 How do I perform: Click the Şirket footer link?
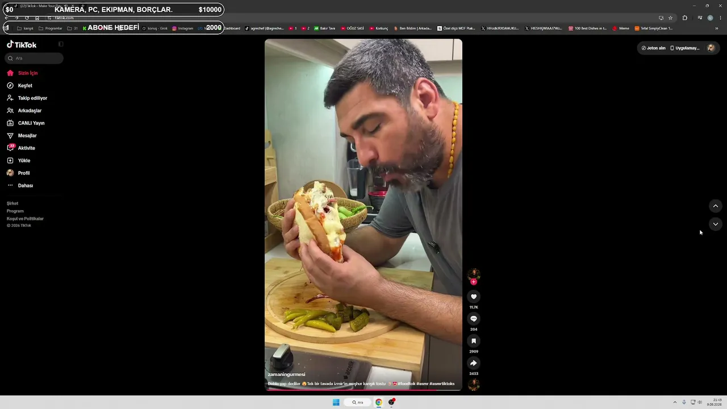pos(12,203)
